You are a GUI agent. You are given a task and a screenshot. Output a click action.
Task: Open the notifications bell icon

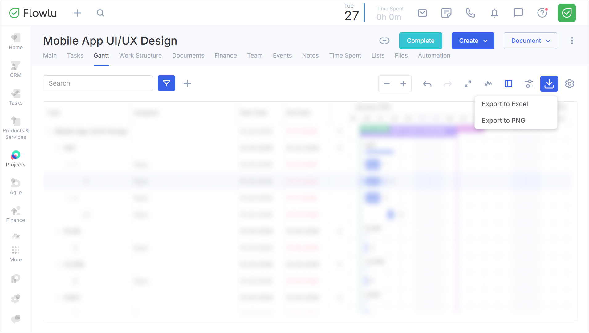(x=494, y=13)
